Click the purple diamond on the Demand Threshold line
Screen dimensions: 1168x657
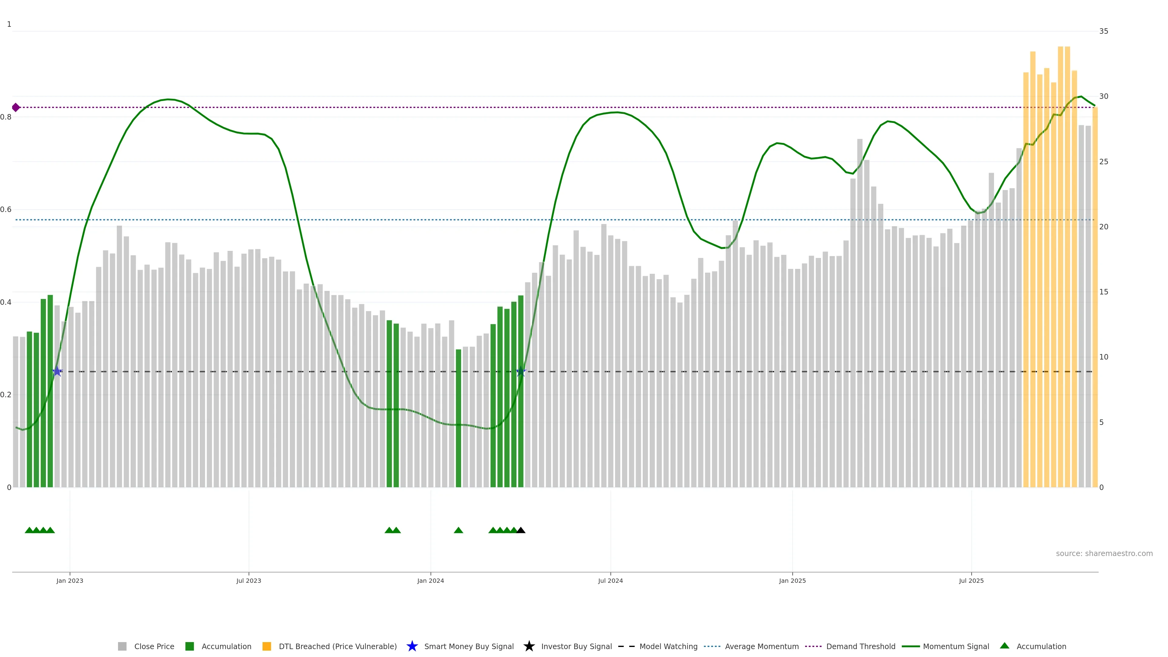tap(16, 107)
